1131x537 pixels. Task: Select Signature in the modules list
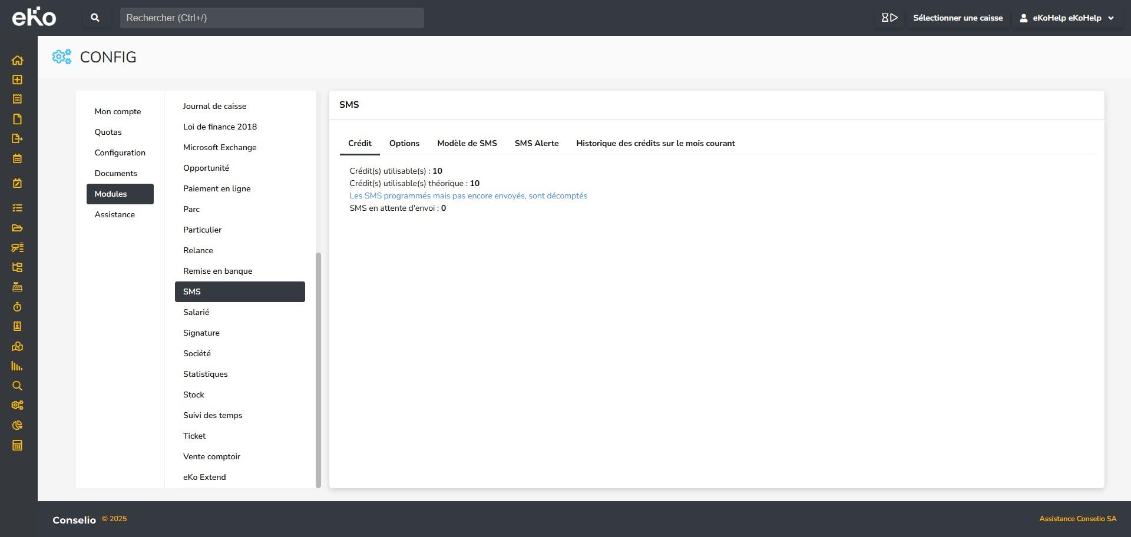pos(201,333)
